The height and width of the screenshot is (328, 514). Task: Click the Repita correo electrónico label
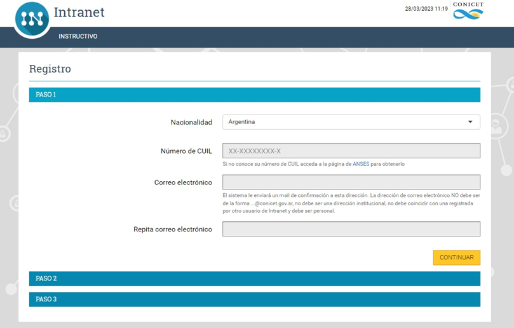click(173, 229)
